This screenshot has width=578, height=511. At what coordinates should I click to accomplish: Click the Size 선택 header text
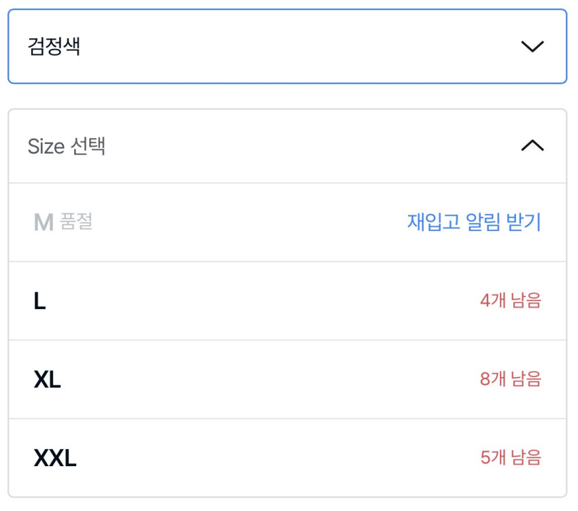point(67,146)
